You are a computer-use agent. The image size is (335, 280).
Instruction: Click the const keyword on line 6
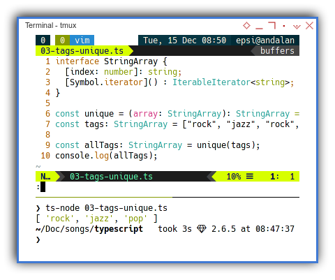[67, 114]
